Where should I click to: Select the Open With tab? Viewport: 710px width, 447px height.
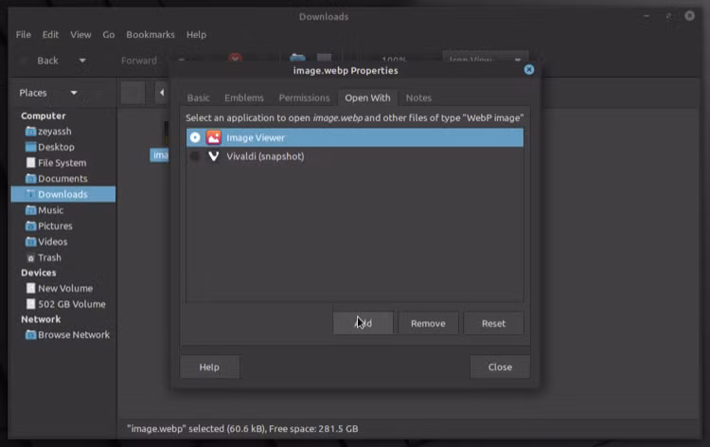367,98
